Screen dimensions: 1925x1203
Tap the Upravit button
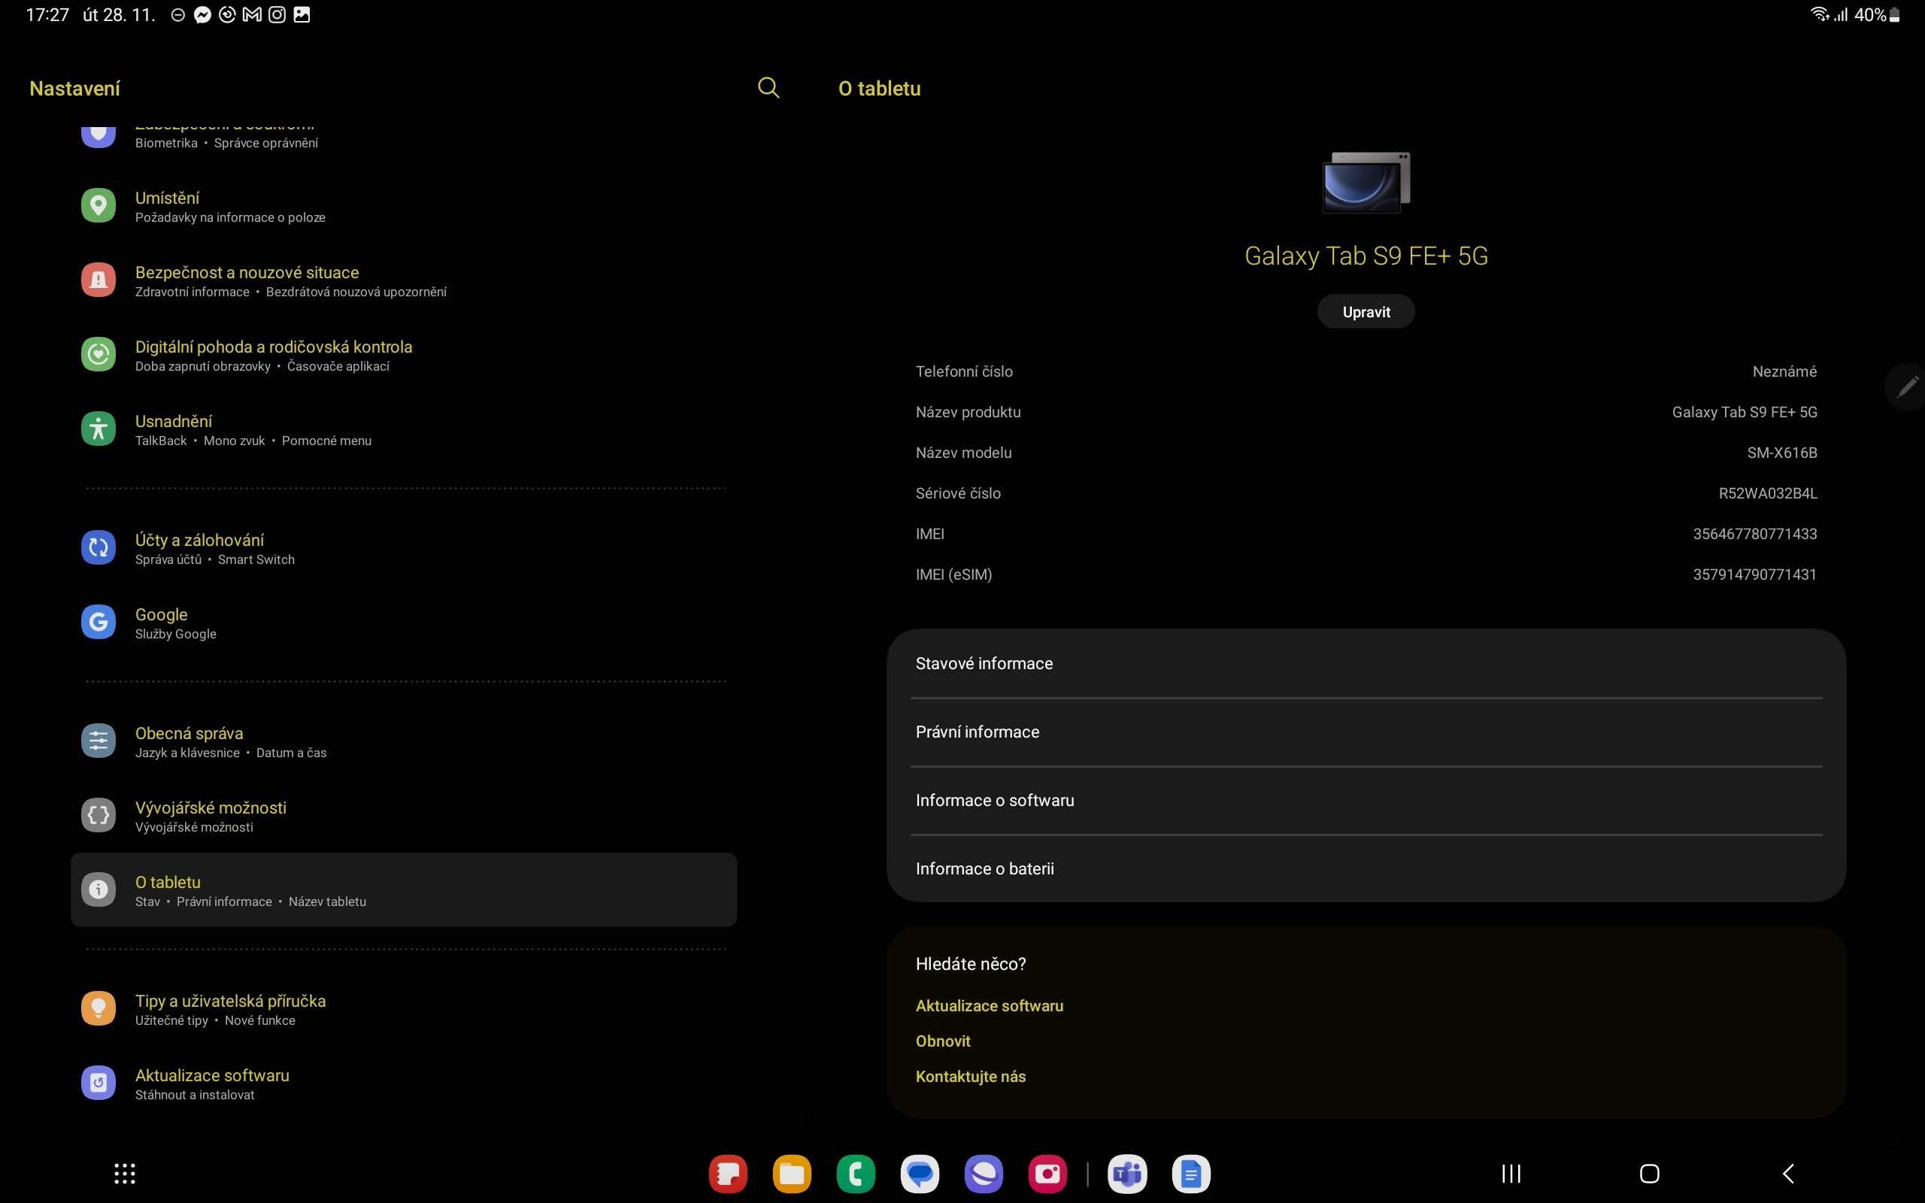click(1366, 312)
